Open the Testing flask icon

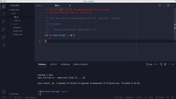pyautogui.click(x=4, y=45)
